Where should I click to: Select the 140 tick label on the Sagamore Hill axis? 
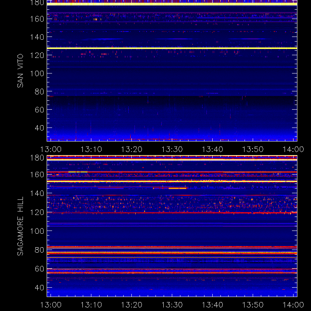[37, 193]
